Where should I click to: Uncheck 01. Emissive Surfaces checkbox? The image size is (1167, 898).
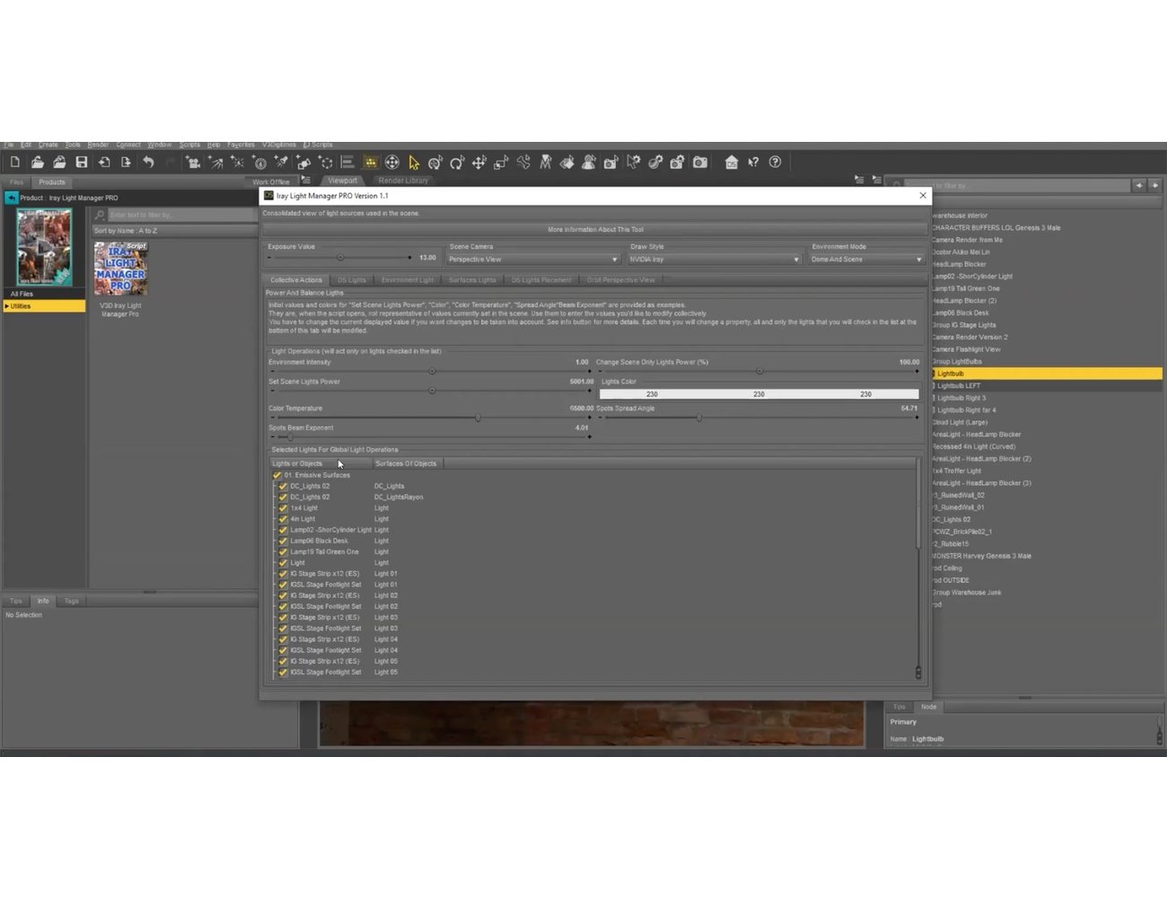(x=276, y=475)
